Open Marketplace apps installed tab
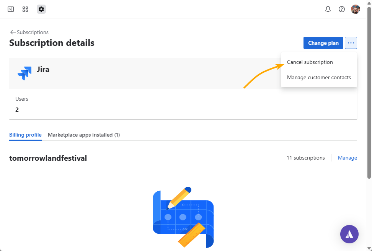The image size is (372, 251). tap(84, 135)
